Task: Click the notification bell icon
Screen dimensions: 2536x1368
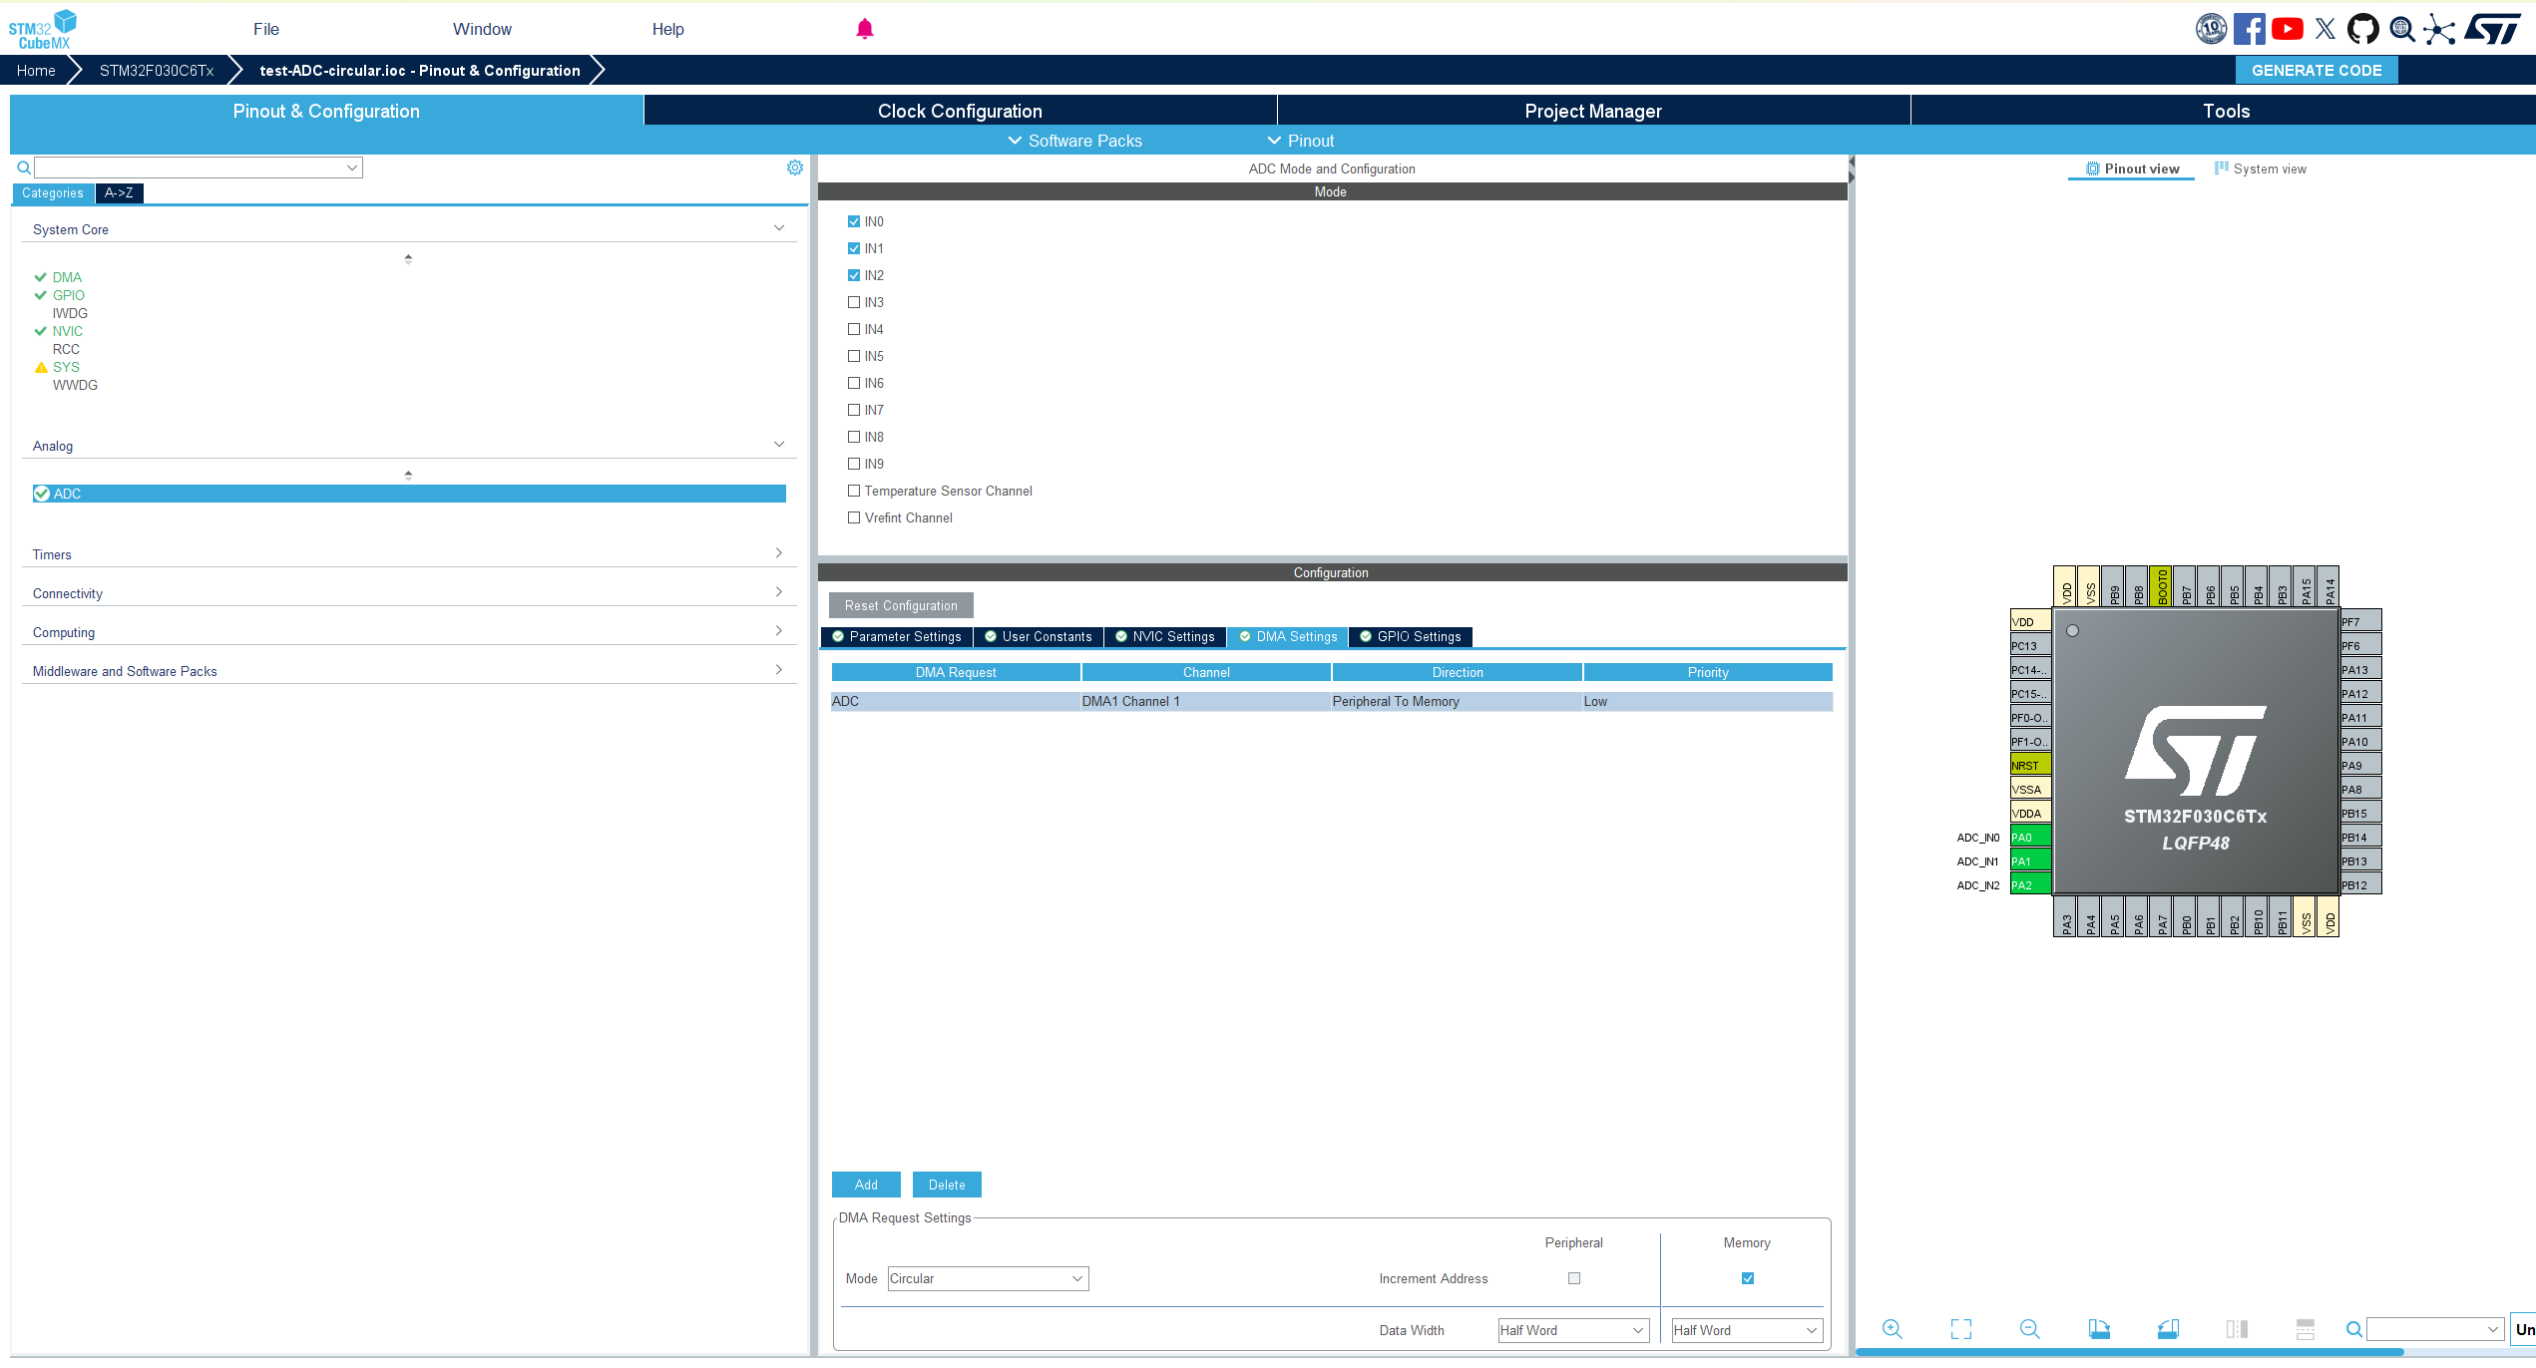Action: tap(865, 29)
